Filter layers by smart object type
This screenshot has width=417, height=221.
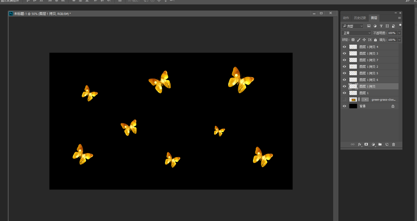[x=393, y=26]
